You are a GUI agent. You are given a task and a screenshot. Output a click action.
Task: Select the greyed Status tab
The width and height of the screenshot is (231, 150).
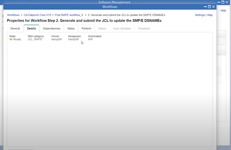(x=102, y=28)
